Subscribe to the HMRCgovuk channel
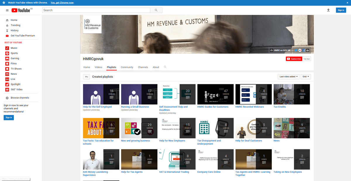The height and width of the screenshot is (181, 351). click(x=294, y=59)
